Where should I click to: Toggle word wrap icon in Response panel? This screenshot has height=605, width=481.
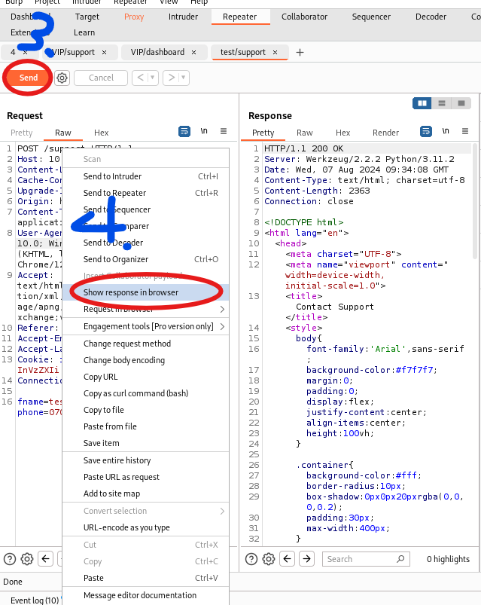[426, 132]
